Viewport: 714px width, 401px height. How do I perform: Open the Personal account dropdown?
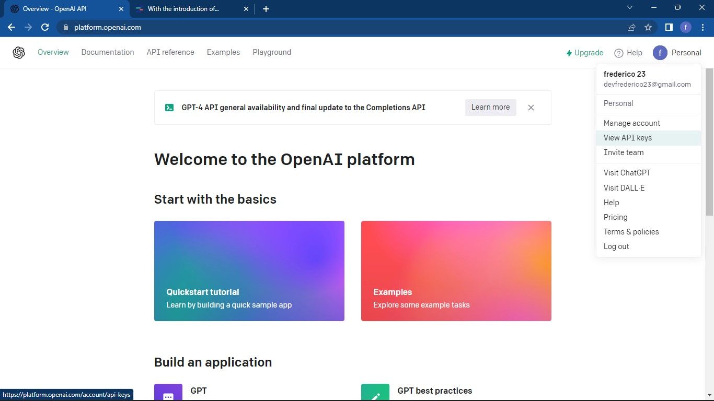click(x=677, y=53)
